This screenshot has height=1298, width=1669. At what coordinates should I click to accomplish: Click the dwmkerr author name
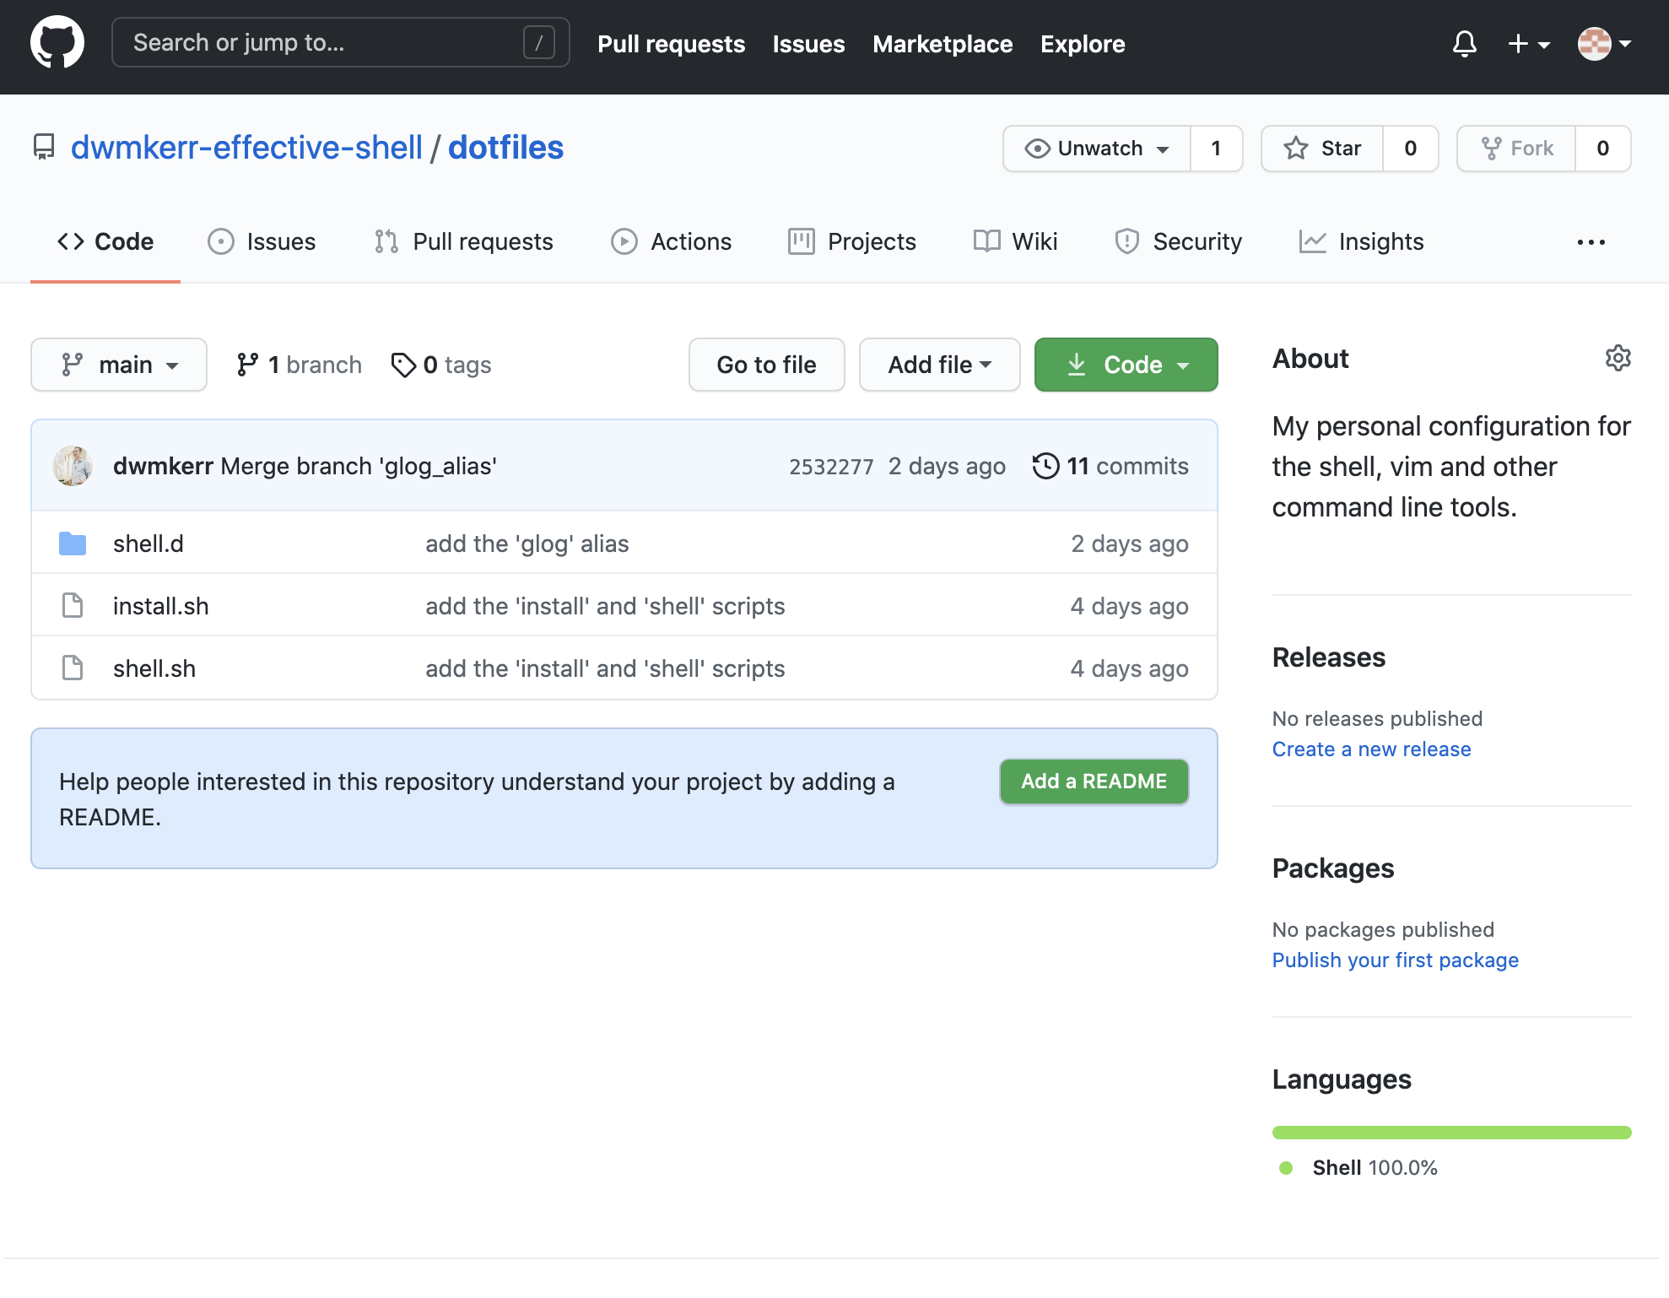[163, 466]
